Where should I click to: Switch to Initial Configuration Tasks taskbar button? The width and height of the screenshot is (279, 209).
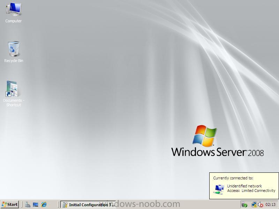[x=88, y=204]
